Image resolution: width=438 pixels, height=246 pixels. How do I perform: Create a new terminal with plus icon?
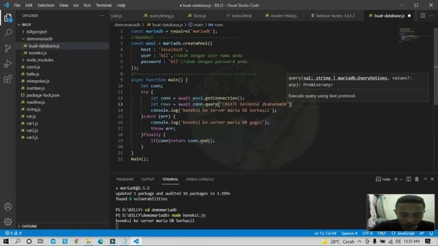pos(396,179)
